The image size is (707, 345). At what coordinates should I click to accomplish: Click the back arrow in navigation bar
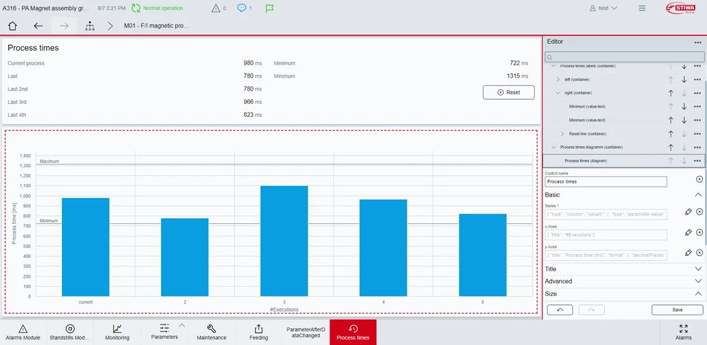pos(37,25)
